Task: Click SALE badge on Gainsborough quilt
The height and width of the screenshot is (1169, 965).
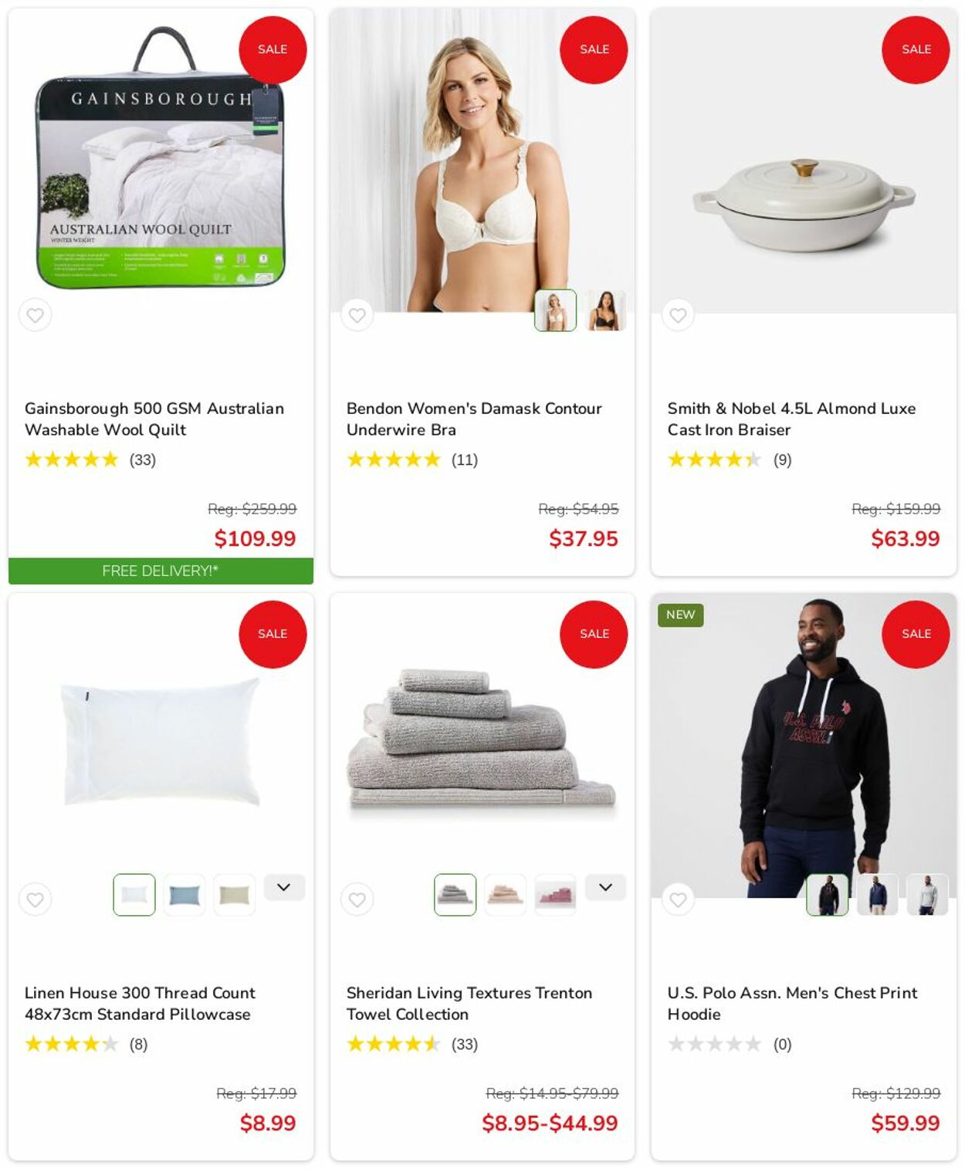Action: 273,49
